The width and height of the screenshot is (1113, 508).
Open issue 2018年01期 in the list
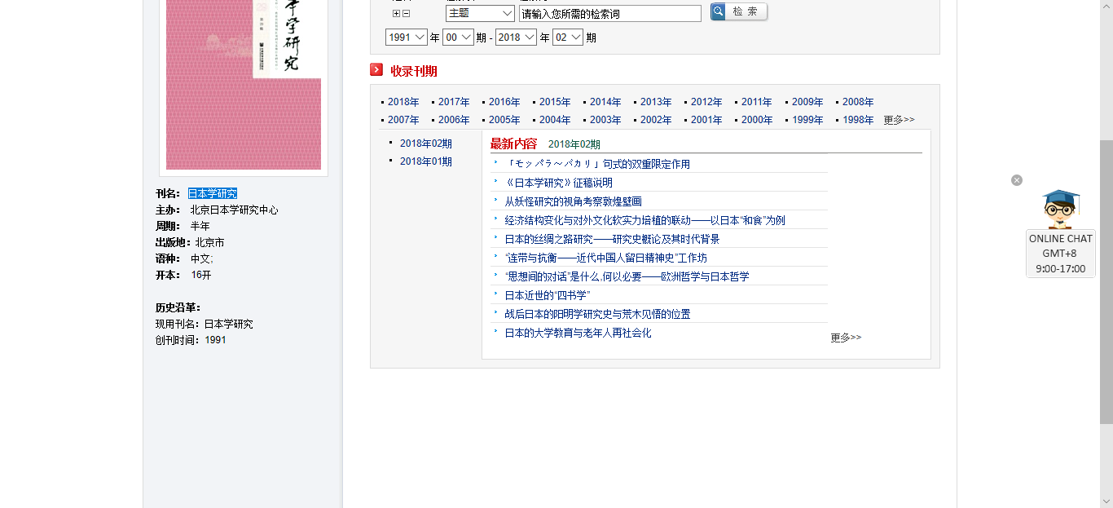tap(425, 161)
